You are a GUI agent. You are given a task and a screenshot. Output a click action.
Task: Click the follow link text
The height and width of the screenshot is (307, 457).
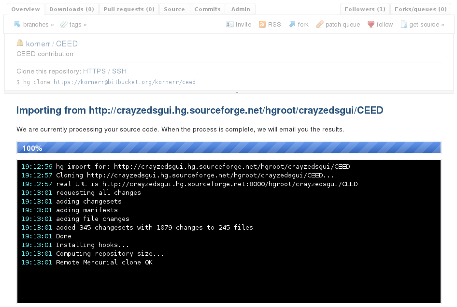(385, 25)
